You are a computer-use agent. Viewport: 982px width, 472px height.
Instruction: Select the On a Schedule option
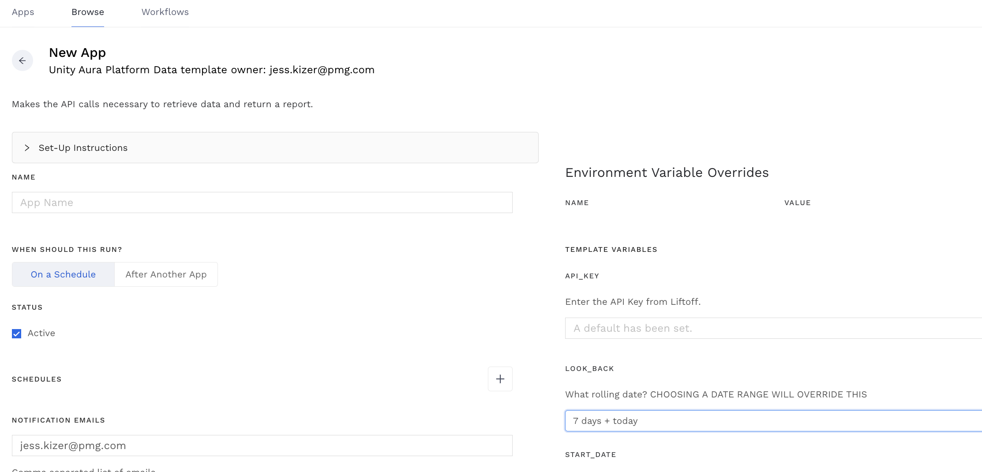(63, 274)
